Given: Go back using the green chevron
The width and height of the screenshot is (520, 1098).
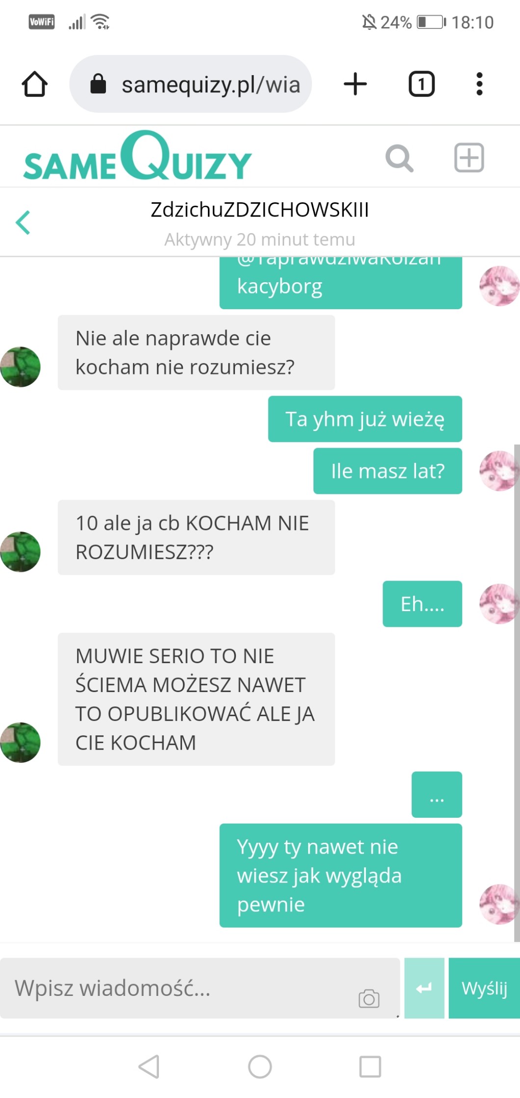Looking at the screenshot, I should pos(23,222).
